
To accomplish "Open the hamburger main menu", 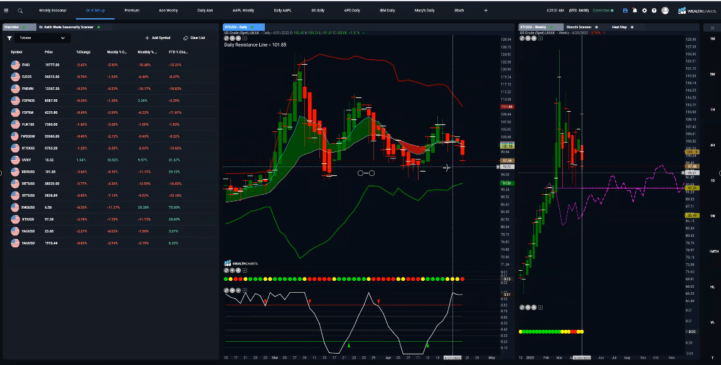I will [6, 10].
